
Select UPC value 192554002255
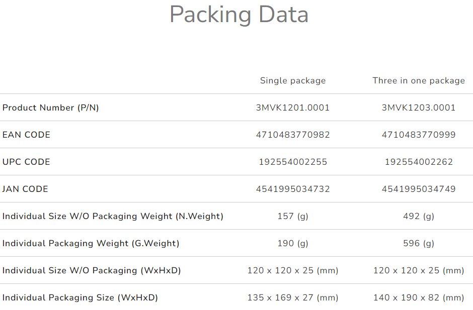click(293, 162)
